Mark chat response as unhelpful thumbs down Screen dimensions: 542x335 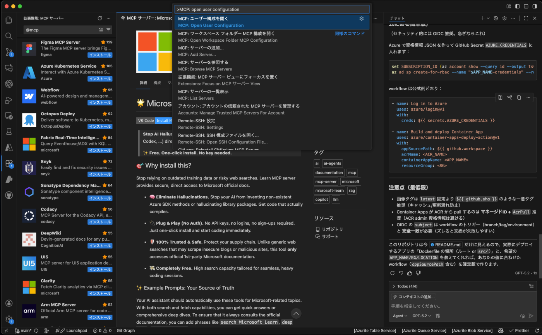coord(418,273)
